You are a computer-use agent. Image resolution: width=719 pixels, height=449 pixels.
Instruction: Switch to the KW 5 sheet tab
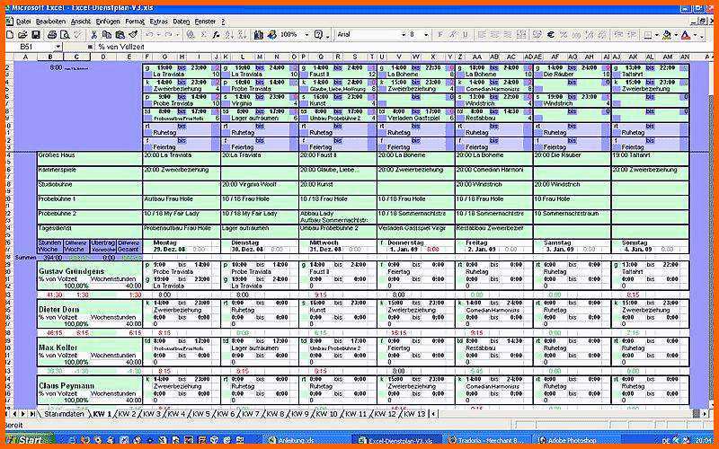click(200, 415)
